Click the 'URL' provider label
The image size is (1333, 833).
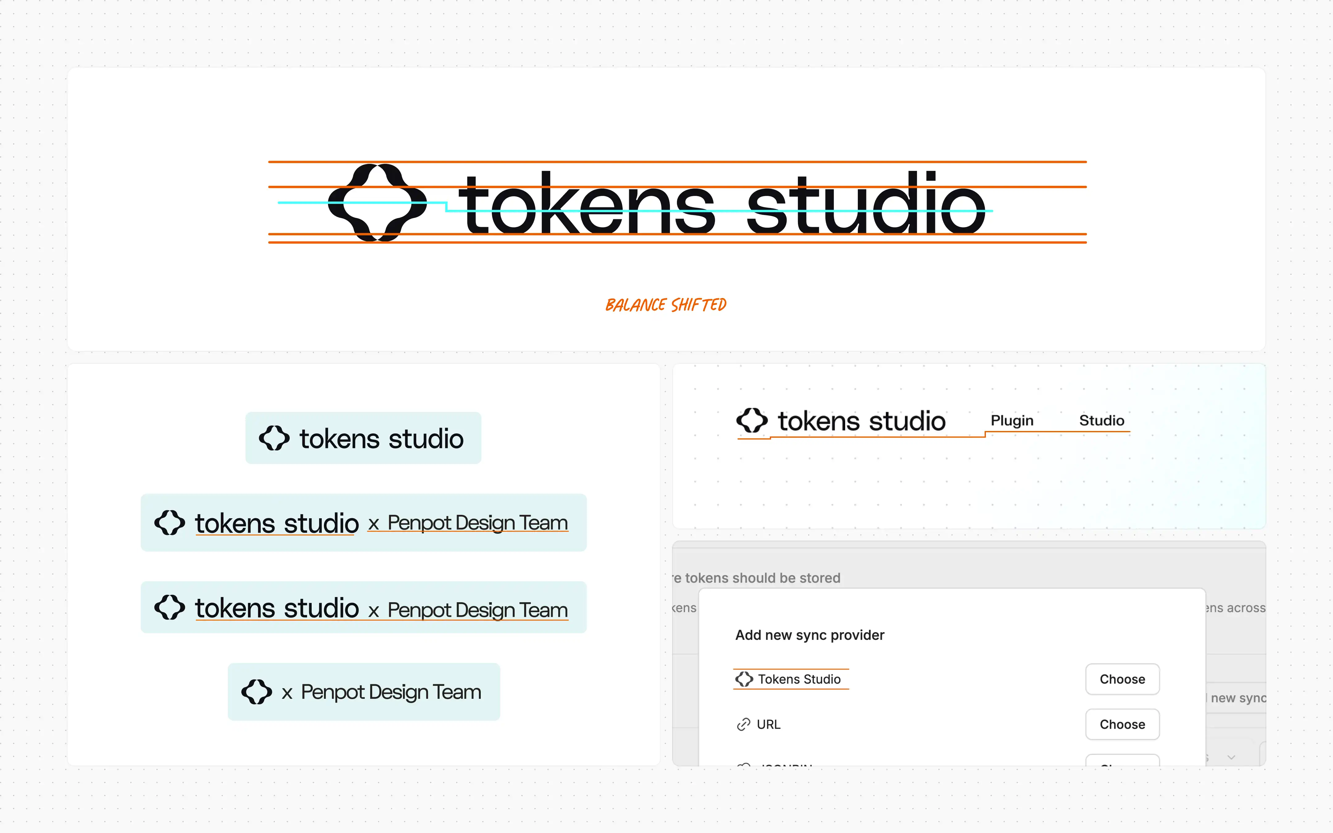[768, 724]
